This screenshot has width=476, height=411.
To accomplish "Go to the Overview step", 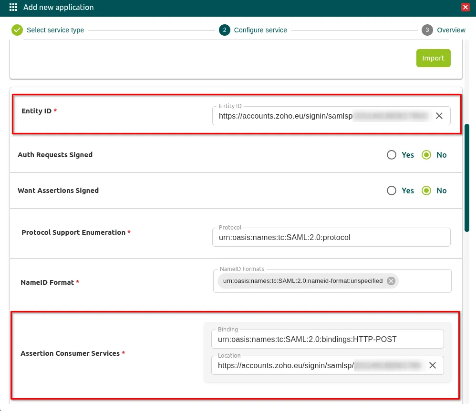I will point(451,30).
